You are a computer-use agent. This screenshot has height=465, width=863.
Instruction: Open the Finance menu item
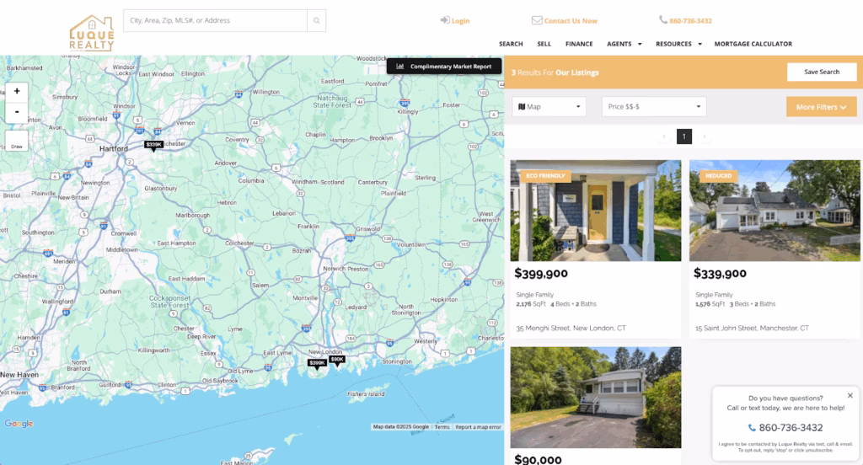579,44
